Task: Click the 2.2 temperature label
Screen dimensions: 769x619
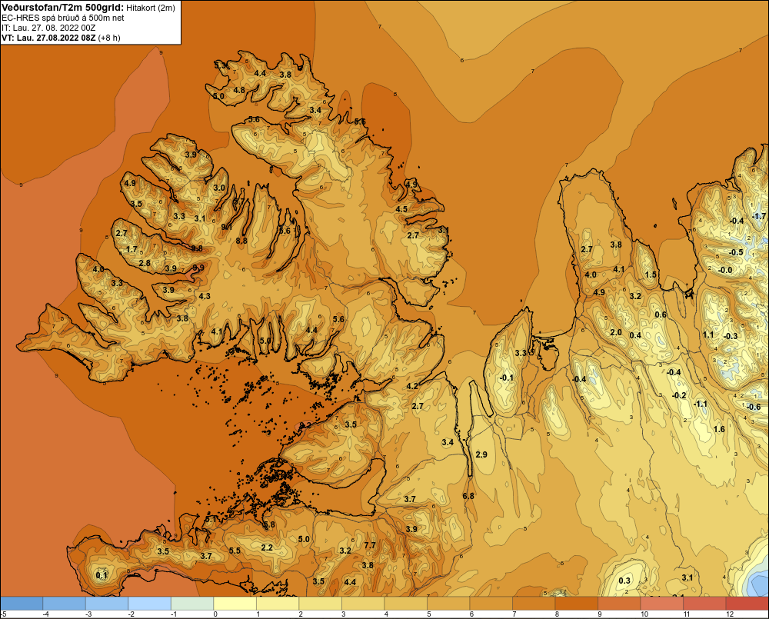Action: pos(267,548)
